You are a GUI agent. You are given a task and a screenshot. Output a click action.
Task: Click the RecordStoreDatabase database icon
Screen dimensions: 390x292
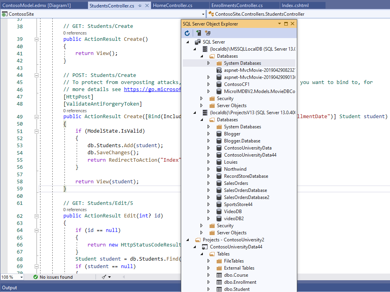[219, 176]
